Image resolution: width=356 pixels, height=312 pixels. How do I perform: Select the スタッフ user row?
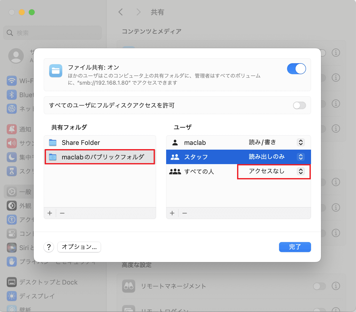tap(239, 157)
